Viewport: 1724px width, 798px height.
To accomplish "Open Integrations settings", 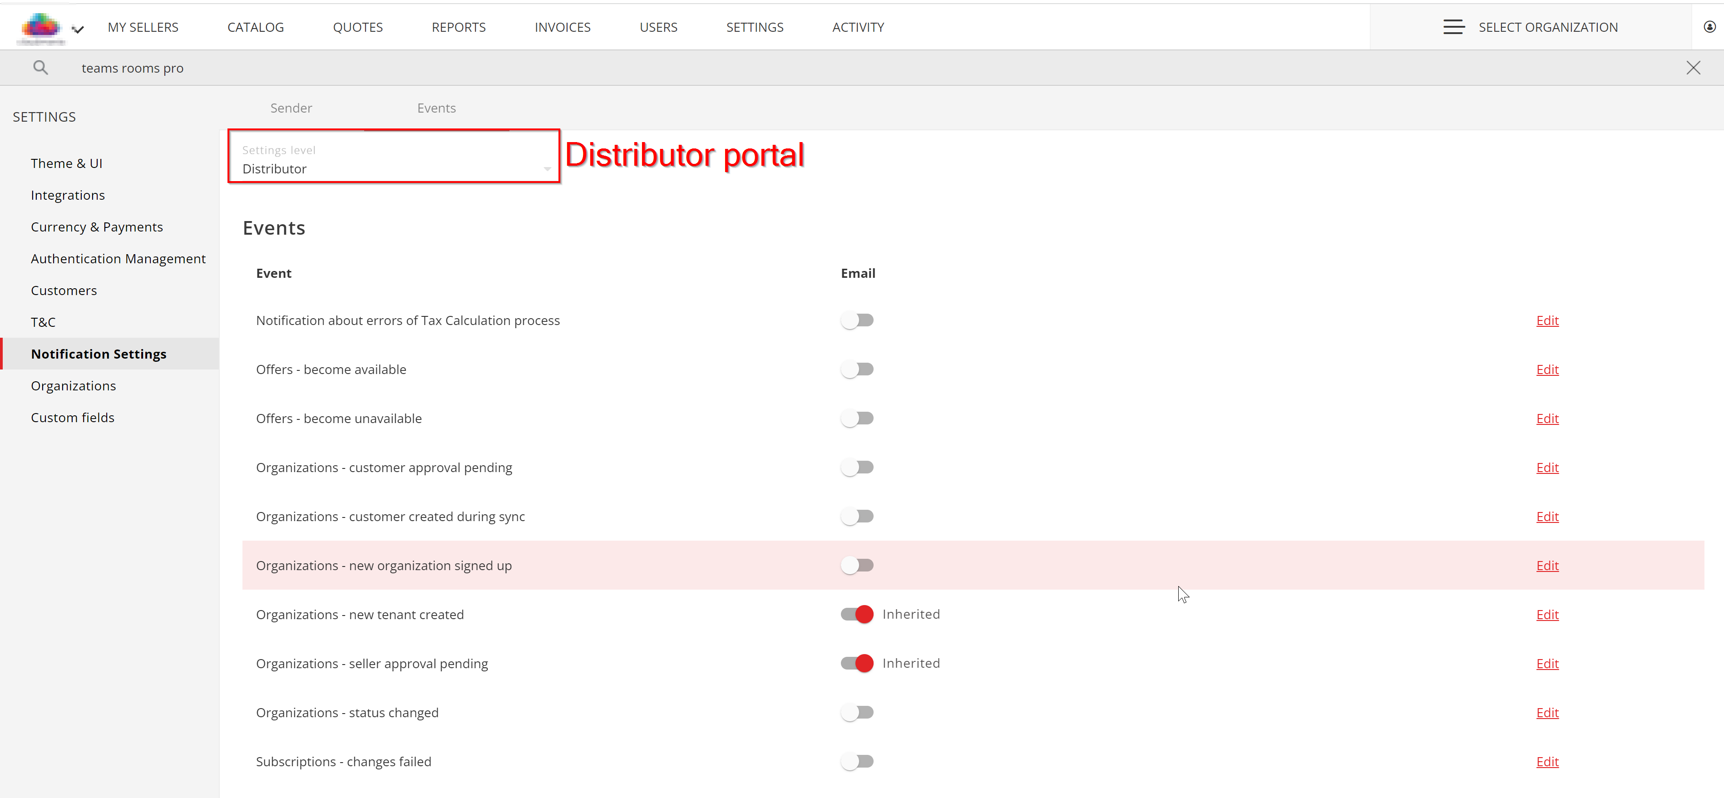I will click(68, 195).
